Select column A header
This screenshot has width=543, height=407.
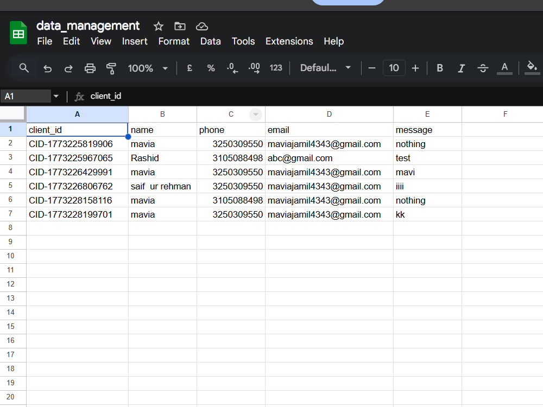(77, 114)
